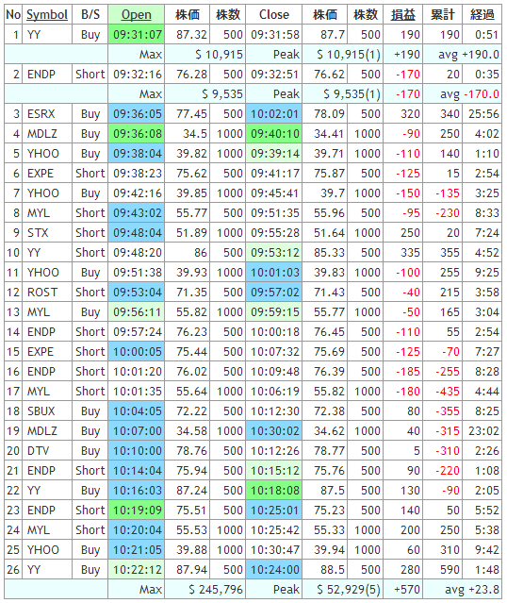Click close time 10:02:01 in ESRX row

274,114
